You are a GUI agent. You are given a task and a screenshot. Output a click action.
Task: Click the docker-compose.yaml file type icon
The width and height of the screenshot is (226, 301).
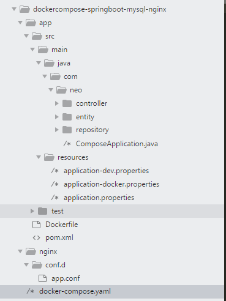pos(30,291)
